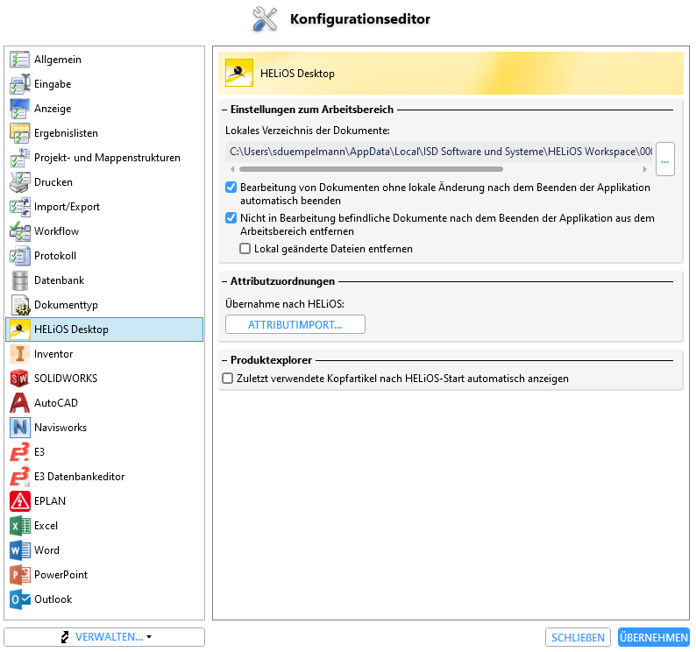Click the PowerPoint icon
The height and width of the screenshot is (652, 696).
pyautogui.click(x=19, y=575)
